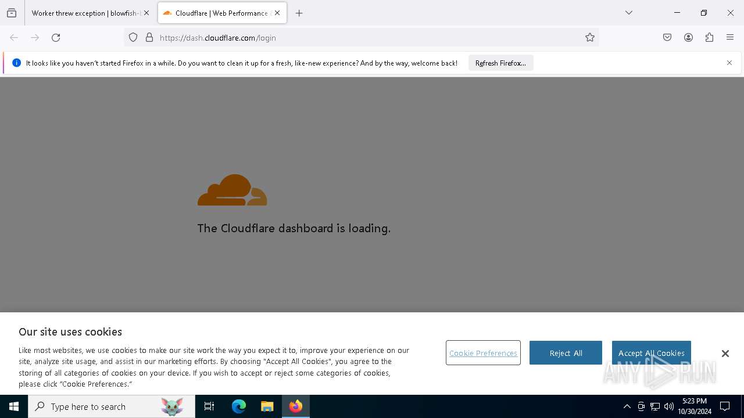Screen dimensions: 744x418
Task: Open Firefox account menu
Action: point(688,38)
